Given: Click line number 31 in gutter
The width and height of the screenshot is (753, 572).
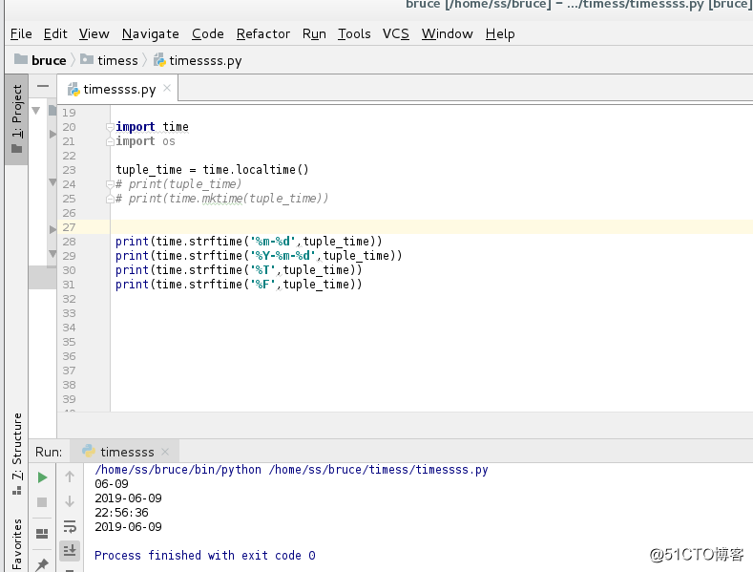Looking at the screenshot, I should tap(69, 285).
